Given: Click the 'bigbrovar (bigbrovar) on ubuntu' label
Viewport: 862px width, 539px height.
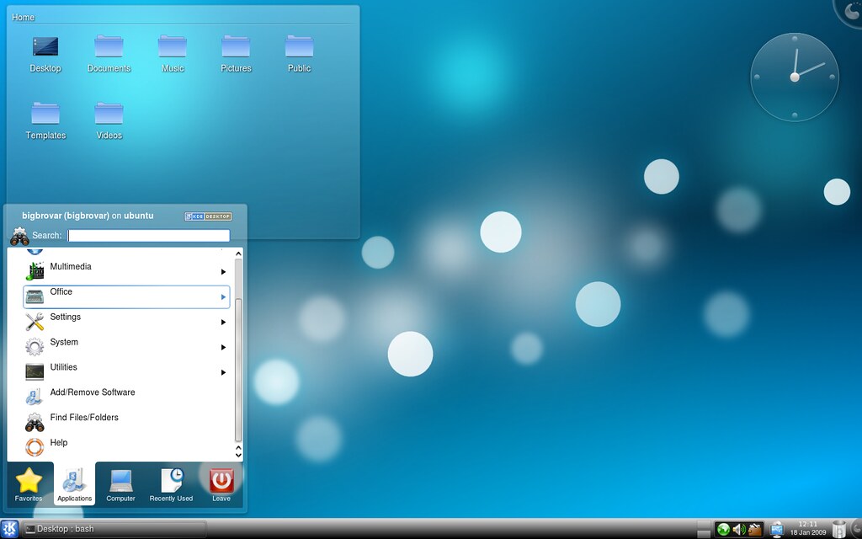Looking at the screenshot, I should 88,216.
